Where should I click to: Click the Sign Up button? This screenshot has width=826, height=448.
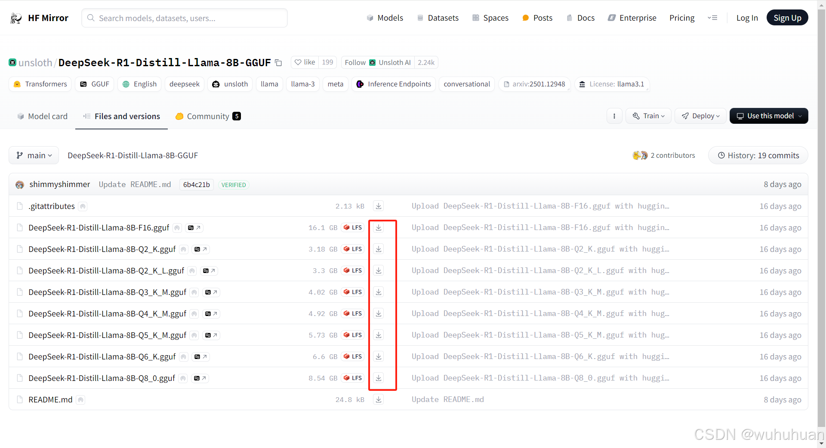[x=787, y=18]
